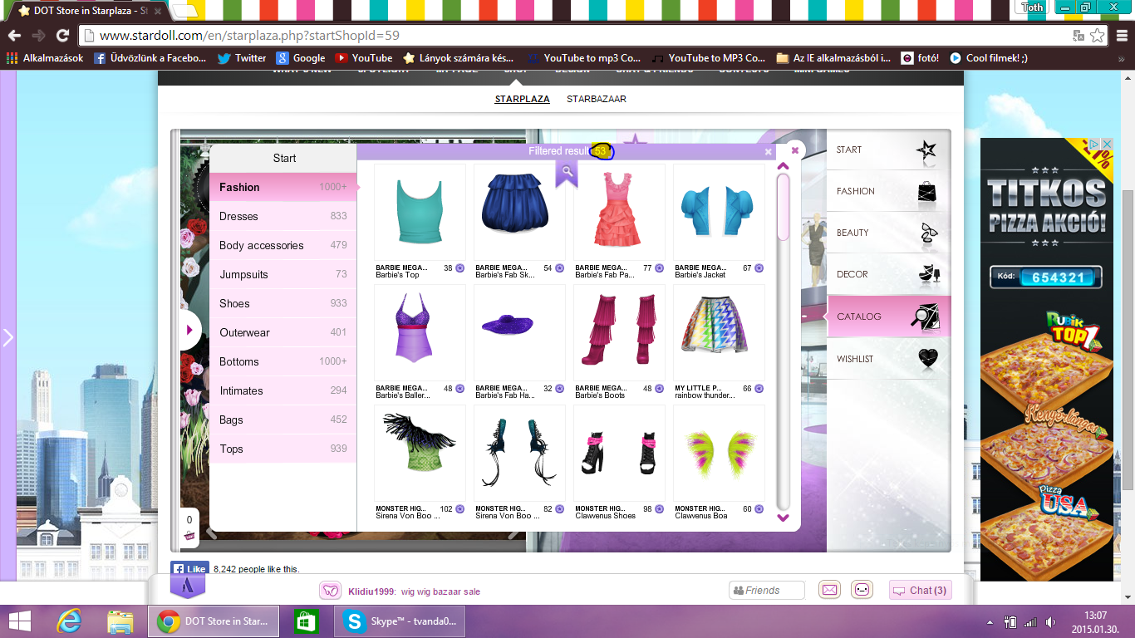Go back in Chrome
This screenshot has width=1135, height=638.
(x=13, y=36)
